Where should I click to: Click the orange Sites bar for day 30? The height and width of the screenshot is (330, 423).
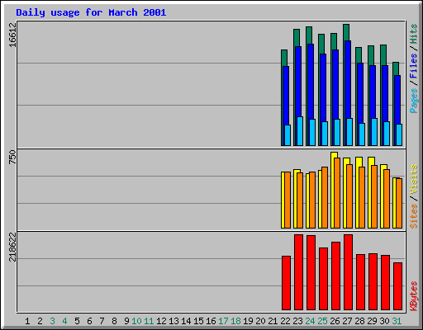coord(387,199)
